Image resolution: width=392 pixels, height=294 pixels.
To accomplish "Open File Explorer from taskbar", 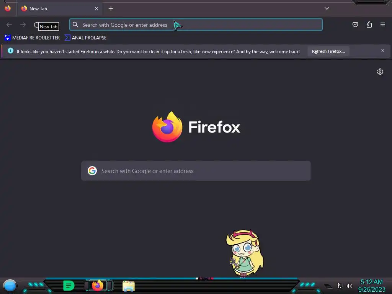I will [129, 286].
